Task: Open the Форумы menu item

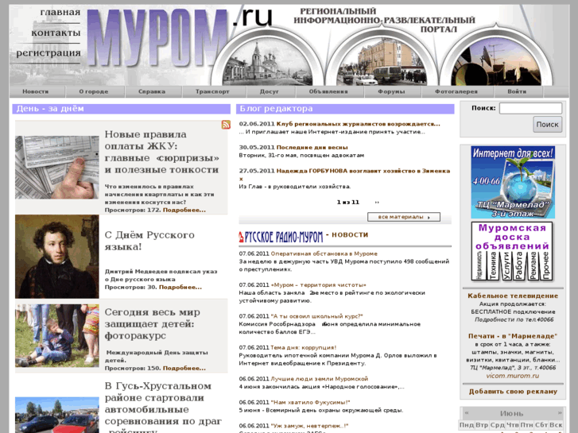Action: [x=391, y=91]
